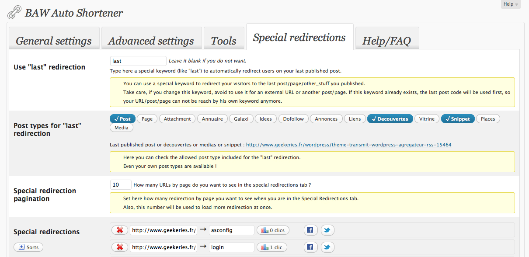Share login redirection on Twitter

[x=327, y=247]
